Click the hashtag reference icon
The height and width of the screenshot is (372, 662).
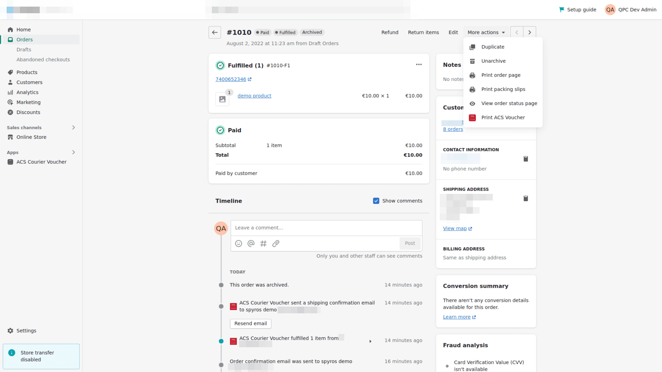[x=263, y=243]
